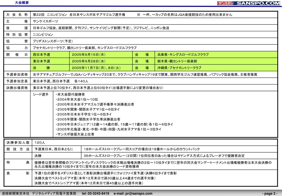Select the 特別協賛 row label
Screen dimensions: 282x196
[x=17, y=35]
